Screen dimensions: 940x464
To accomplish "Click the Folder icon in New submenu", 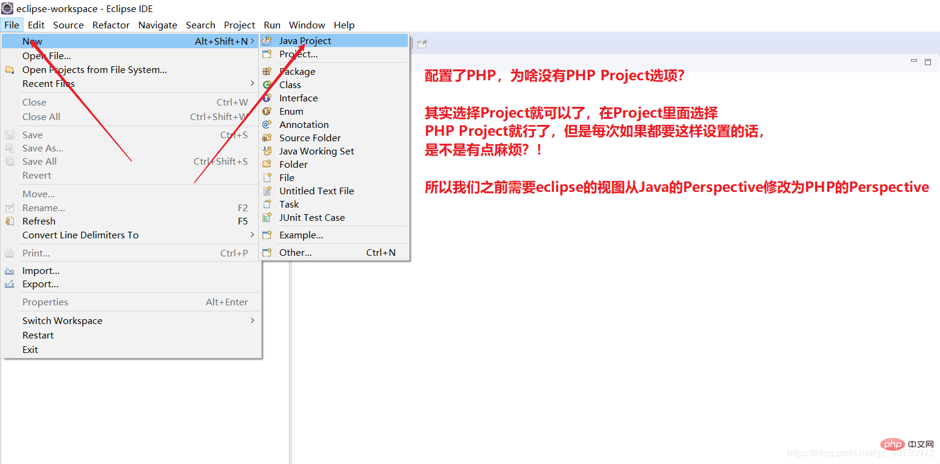I will pyautogui.click(x=267, y=164).
